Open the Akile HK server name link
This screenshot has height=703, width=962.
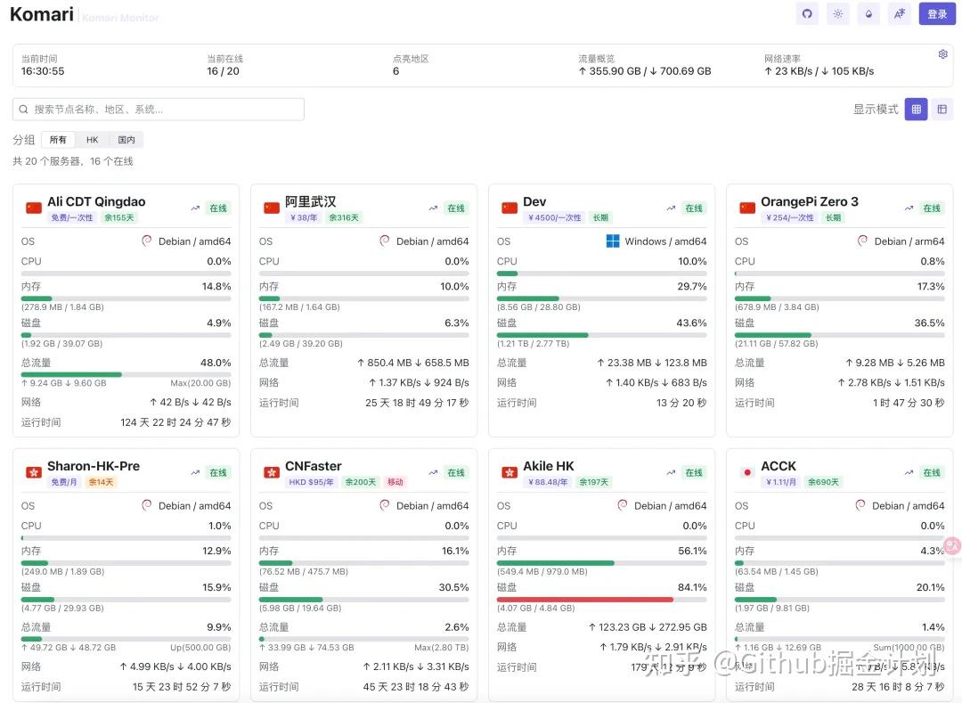click(549, 466)
